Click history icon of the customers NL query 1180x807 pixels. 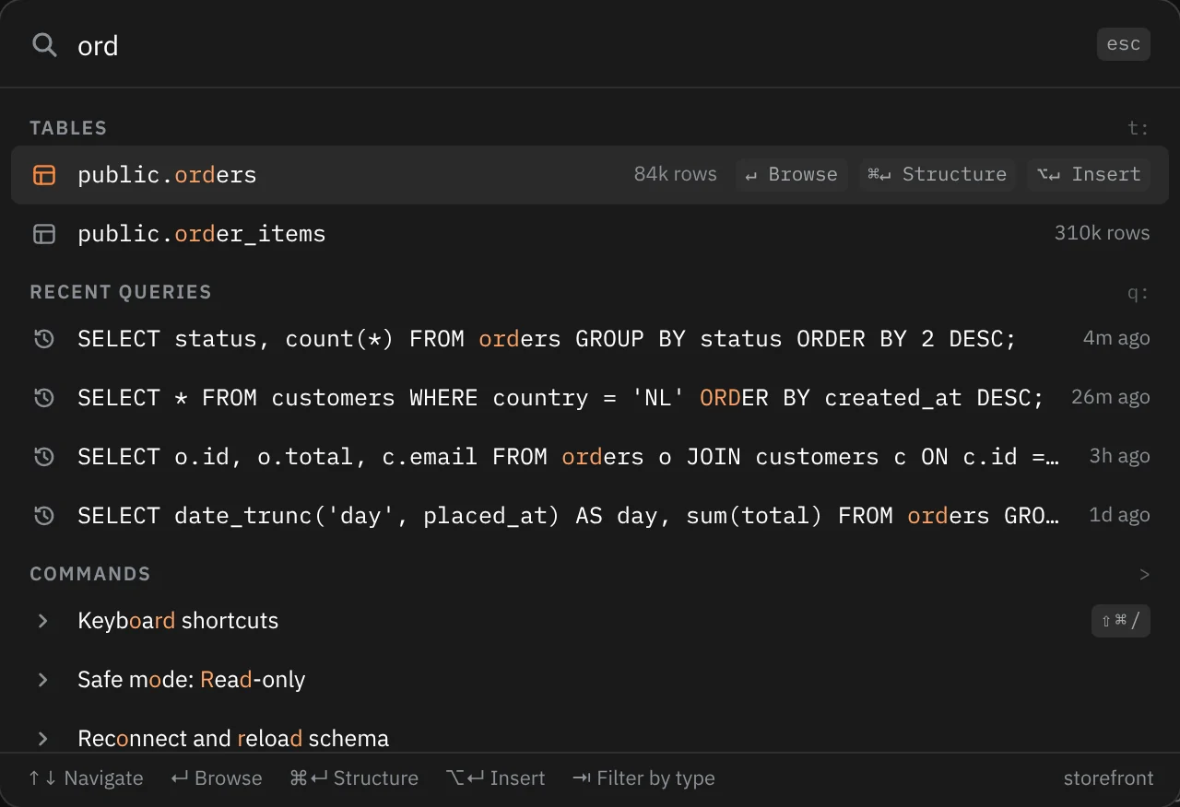(44, 398)
